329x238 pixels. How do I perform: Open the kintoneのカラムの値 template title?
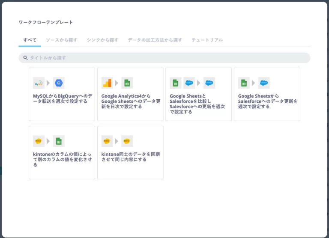[x=61, y=160]
